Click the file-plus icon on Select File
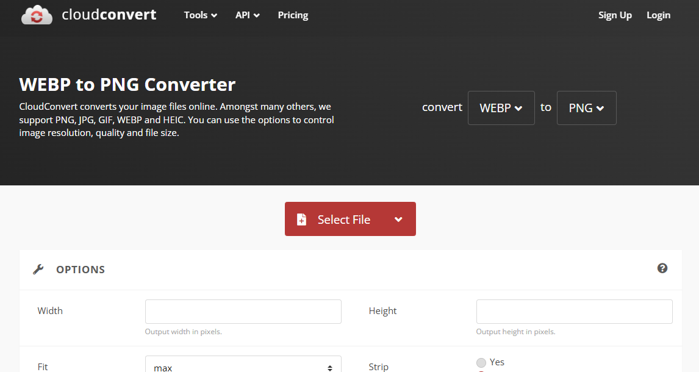The width and height of the screenshot is (699, 372). pos(301,219)
